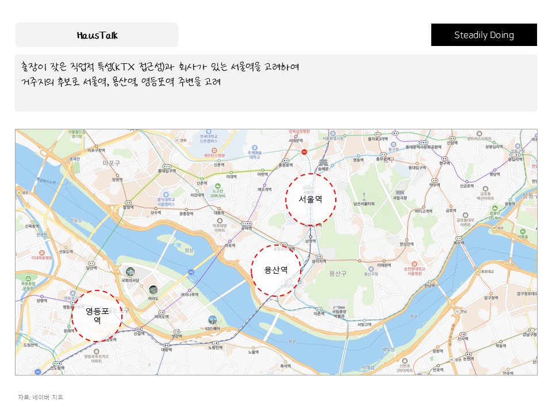The width and height of the screenshot is (552, 414).
Task: Click the 압구정역 station label
Action: (x=490, y=298)
